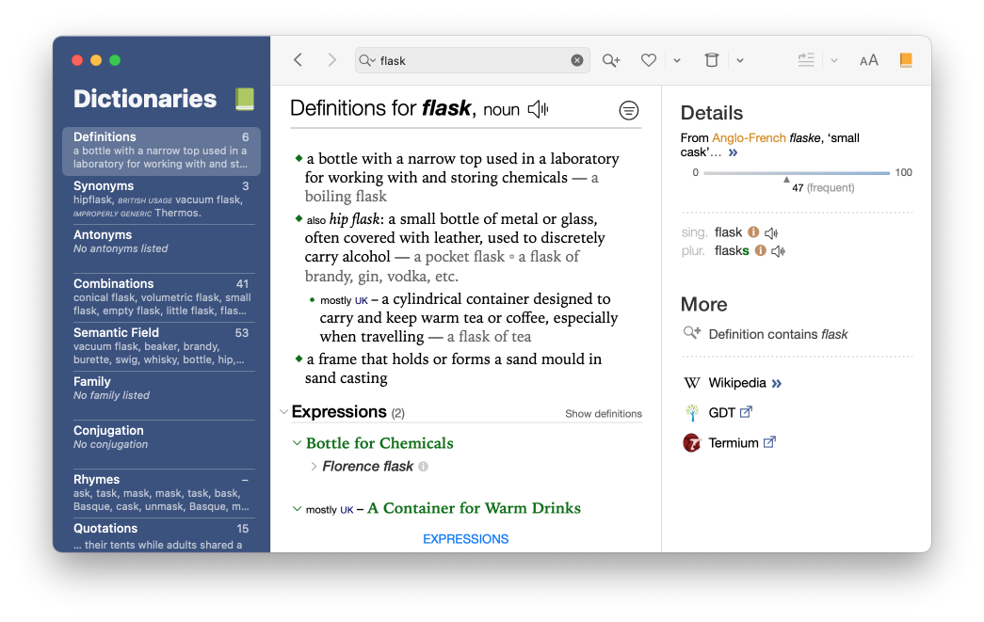This screenshot has width=984, height=622.
Task: Click info icon beside singular flask
Action: click(x=753, y=232)
